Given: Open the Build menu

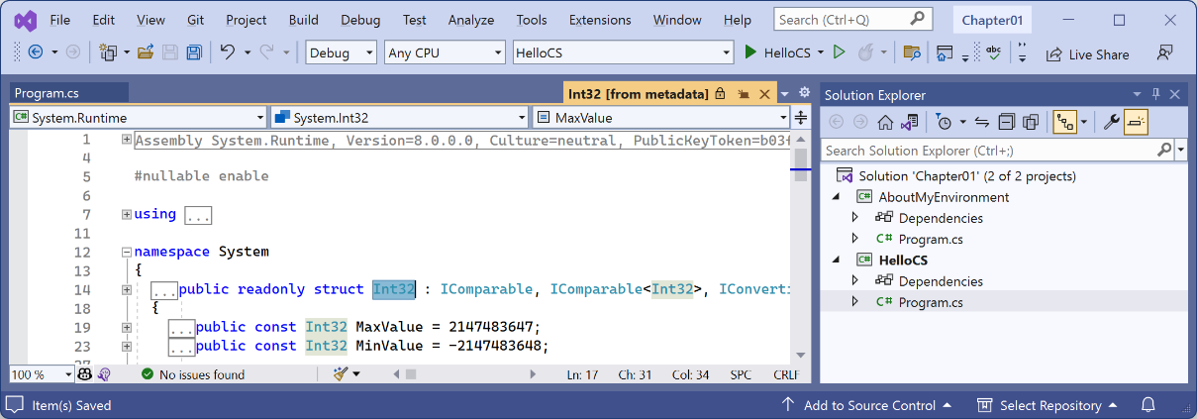Looking at the screenshot, I should (x=304, y=20).
